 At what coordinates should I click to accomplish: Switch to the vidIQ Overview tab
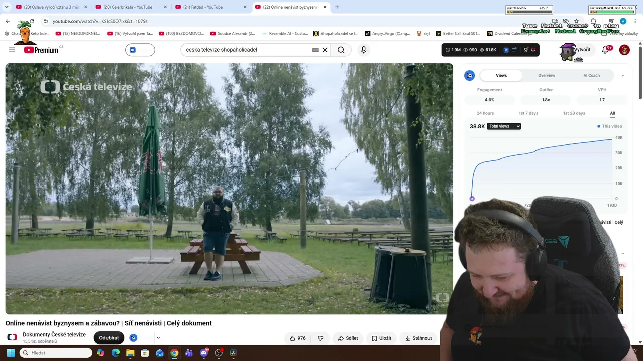coord(547,76)
